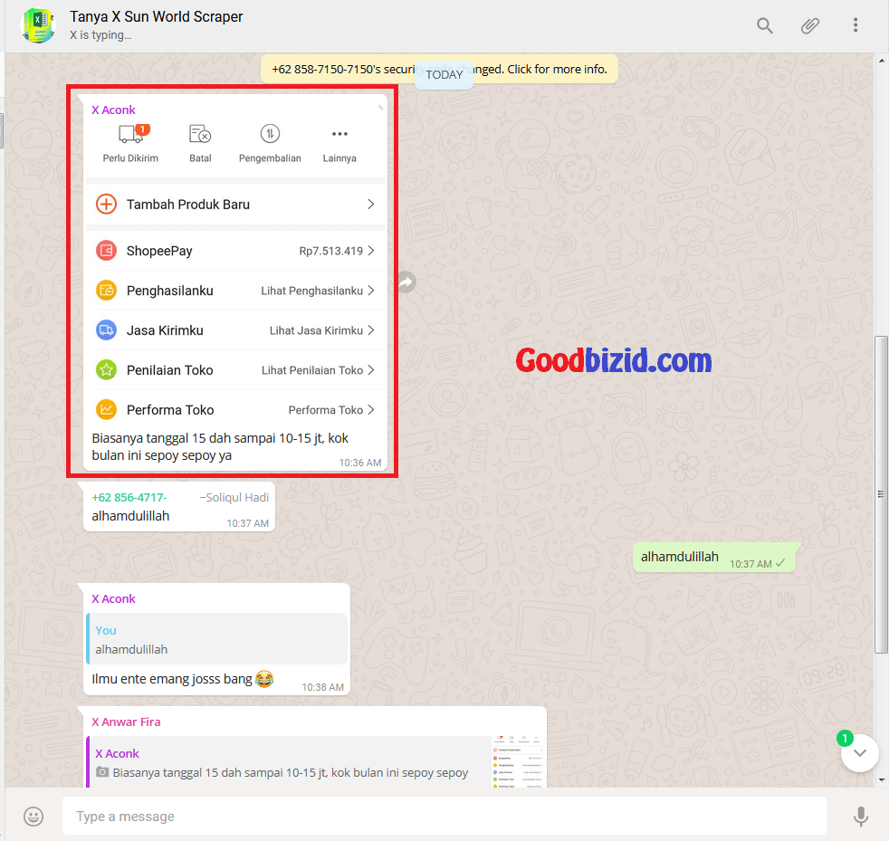Click the paperclip attach icon
The height and width of the screenshot is (841, 889).
(x=809, y=25)
